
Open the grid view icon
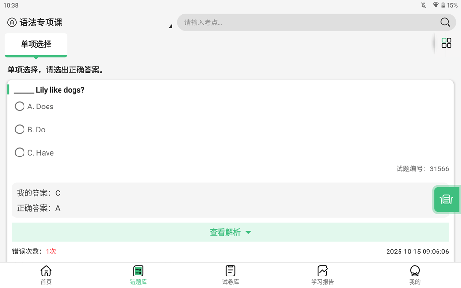[446, 43]
